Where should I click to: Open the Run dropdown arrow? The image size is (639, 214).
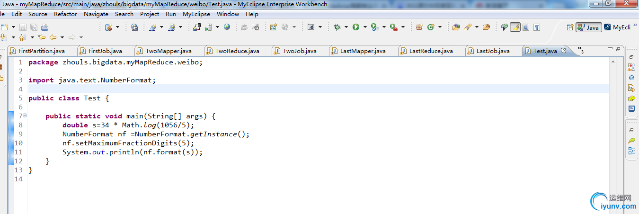365,27
